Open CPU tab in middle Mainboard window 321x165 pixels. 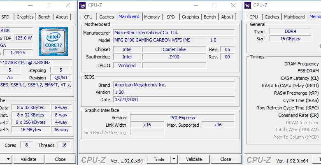(88, 17)
